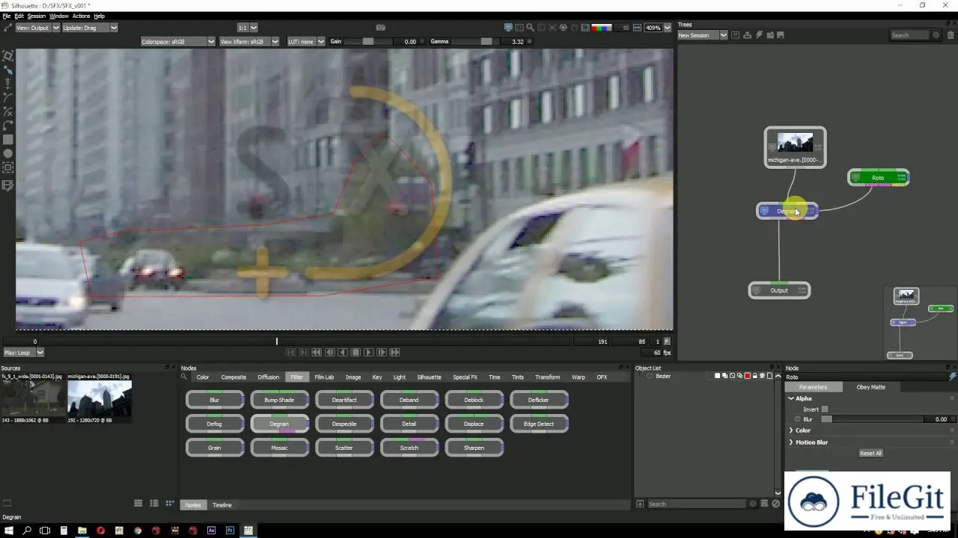Toggle the first white square on Bezier row
The width and height of the screenshot is (958, 538).
(x=718, y=376)
